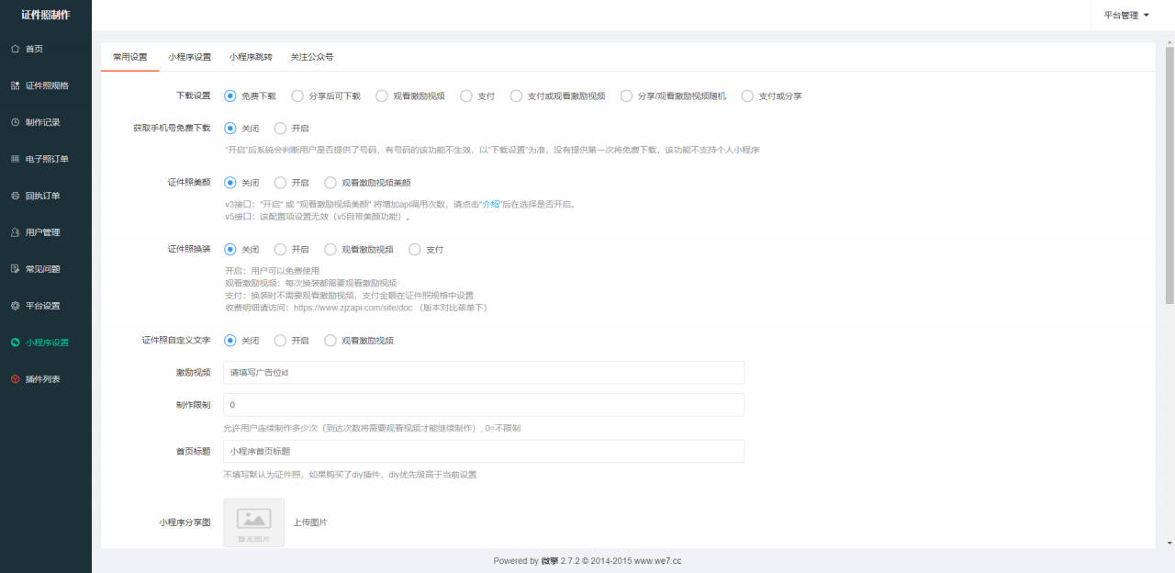Switch to the 常用设置 tab
This screenshot has height=573, width=1175.
coord(129,57)
